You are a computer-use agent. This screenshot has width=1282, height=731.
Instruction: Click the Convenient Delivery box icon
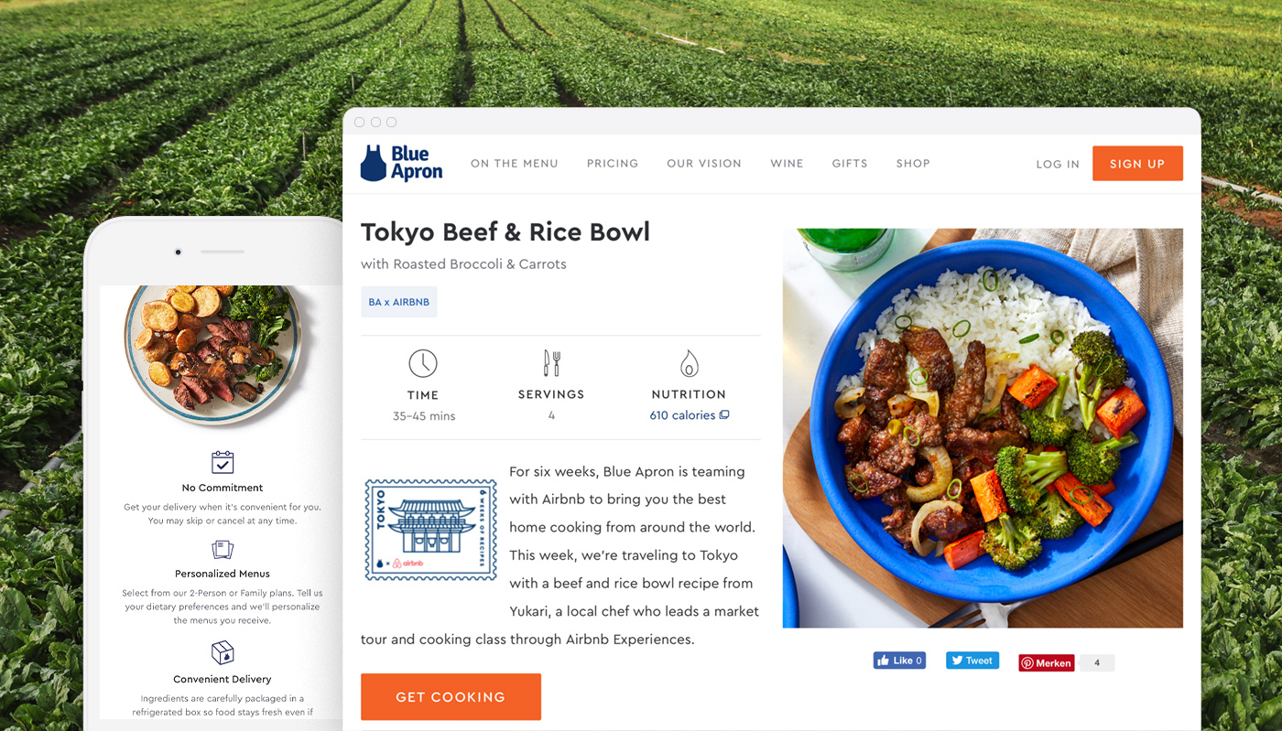point(223,652)
